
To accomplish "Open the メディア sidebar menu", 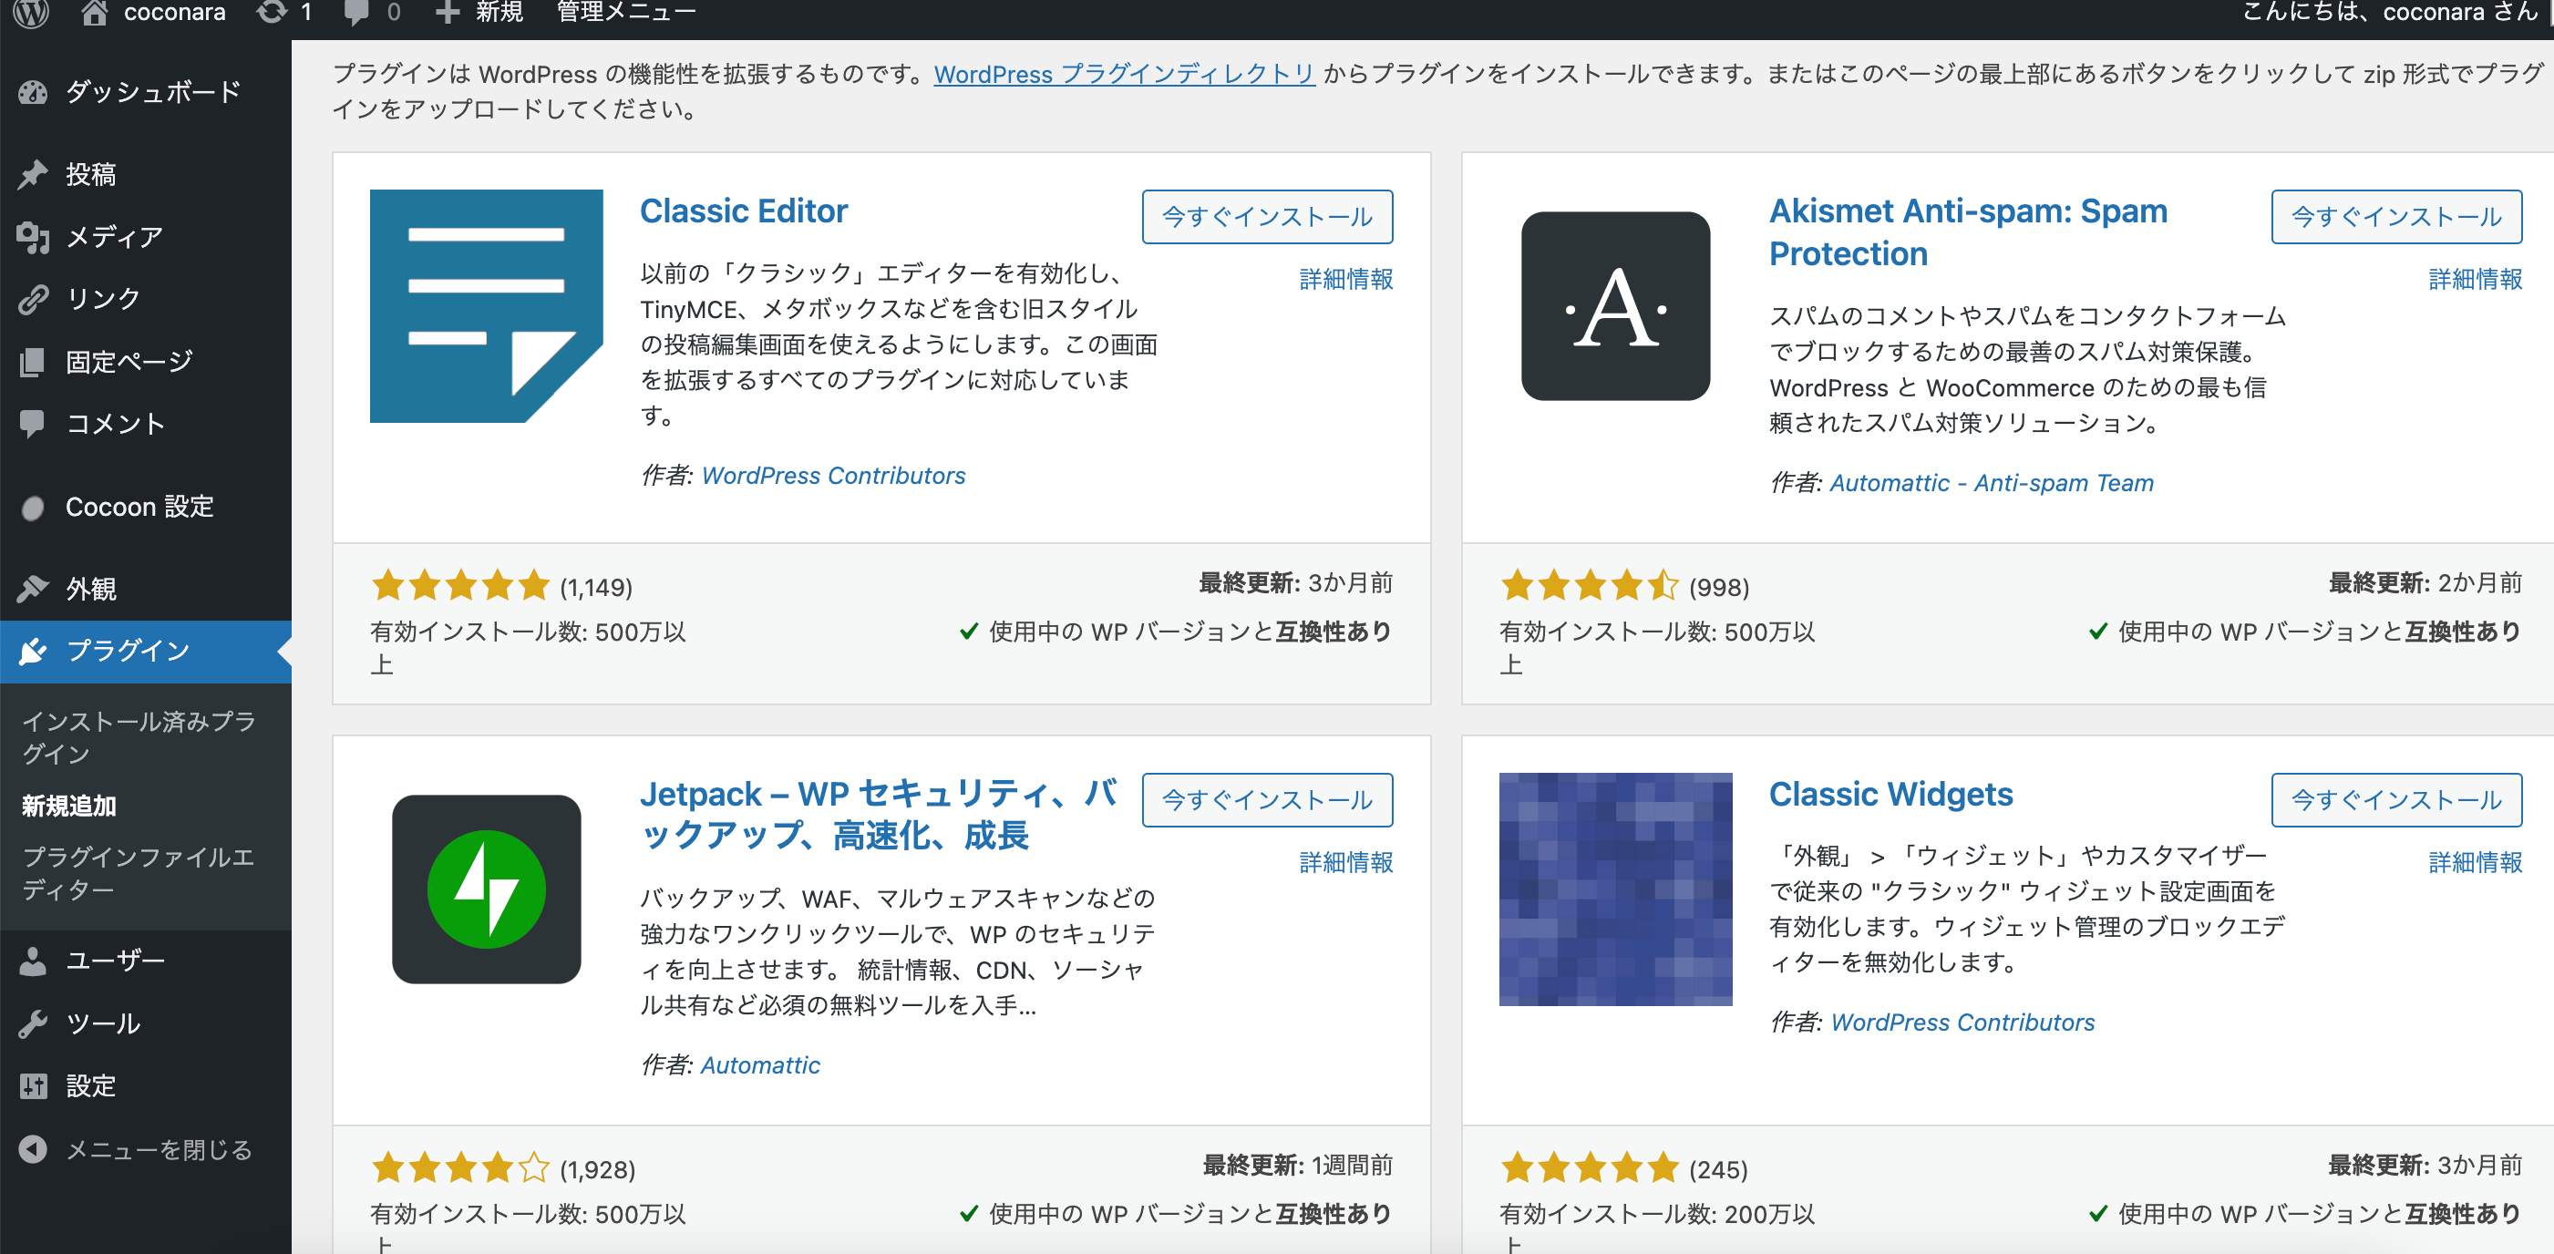I will [x=113, y=237].
